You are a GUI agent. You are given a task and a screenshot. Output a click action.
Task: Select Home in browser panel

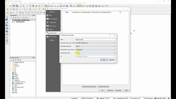(16, 64)
